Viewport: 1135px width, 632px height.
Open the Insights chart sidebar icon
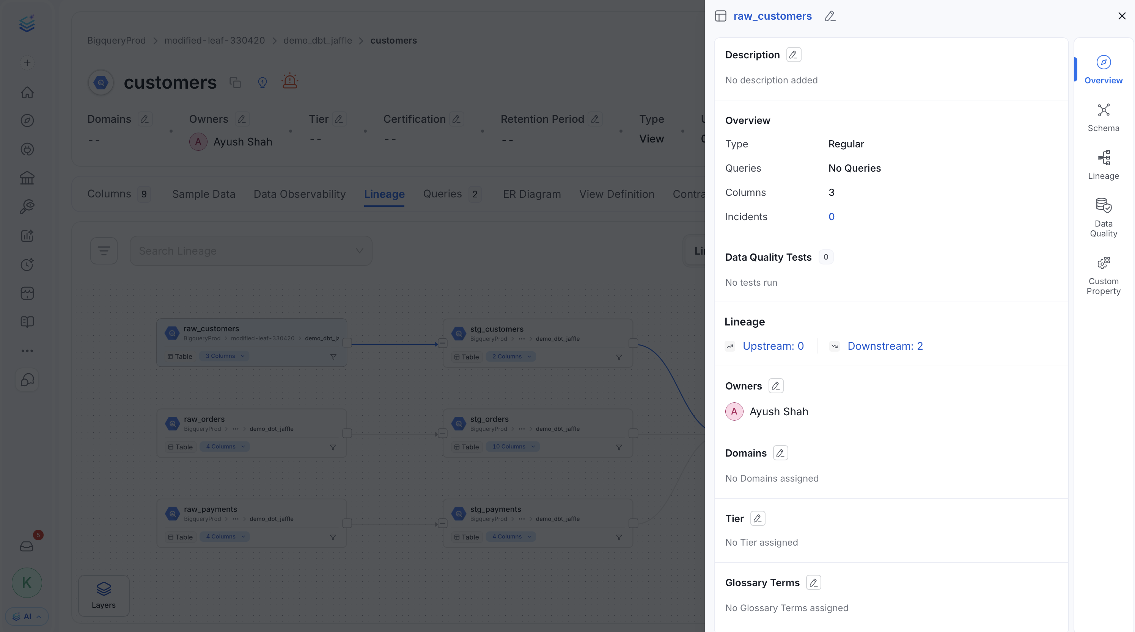click(x=27, y=235)
